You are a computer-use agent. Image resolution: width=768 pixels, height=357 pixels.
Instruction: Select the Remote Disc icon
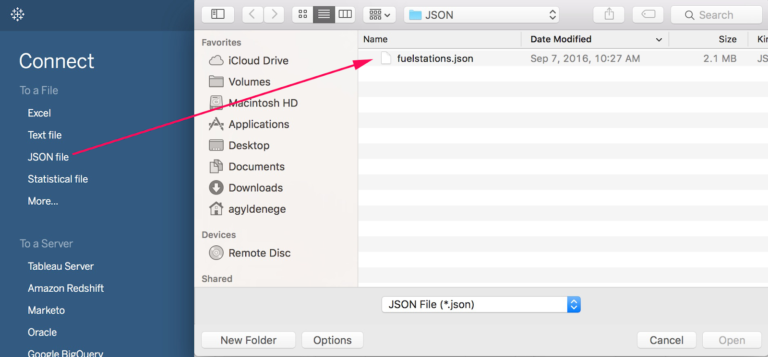click(x=216, y=253)
